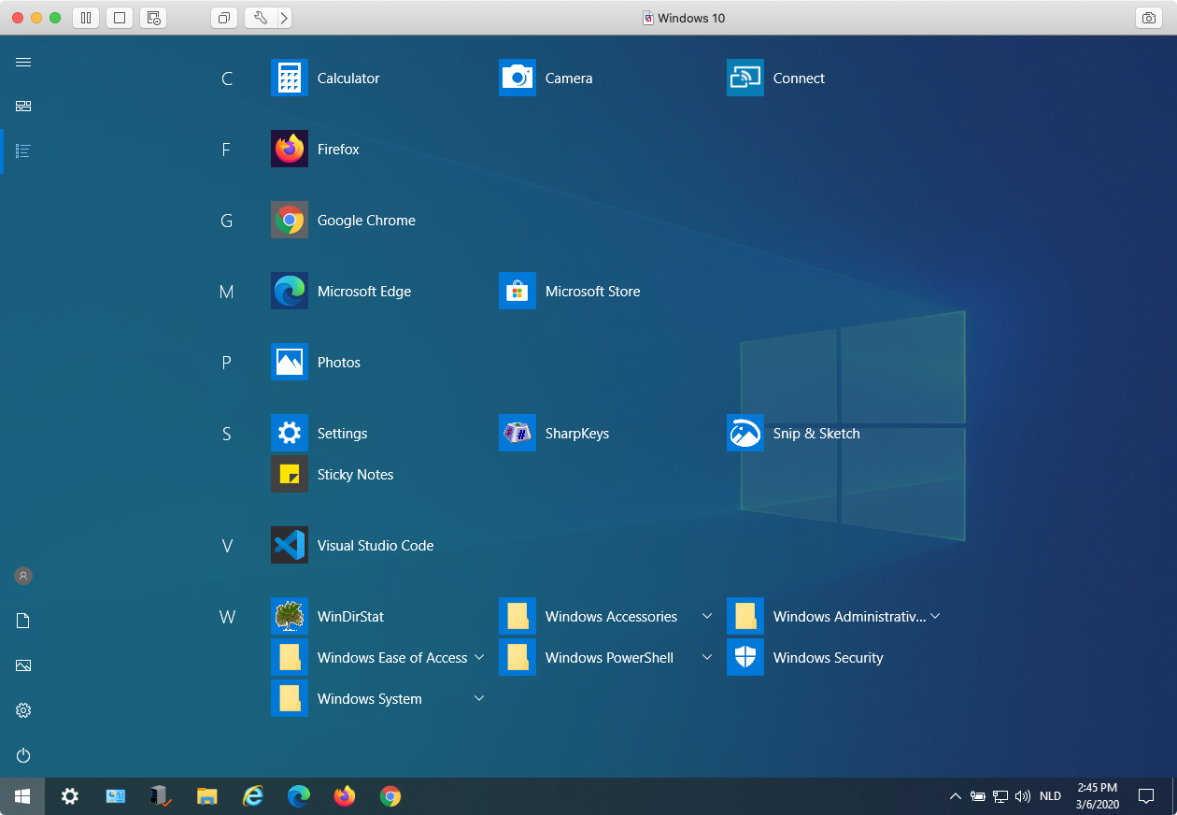This screenshot has width=1177, height=815.
Task: Show the clock and calendar flyout
Action: point(1097,796)
